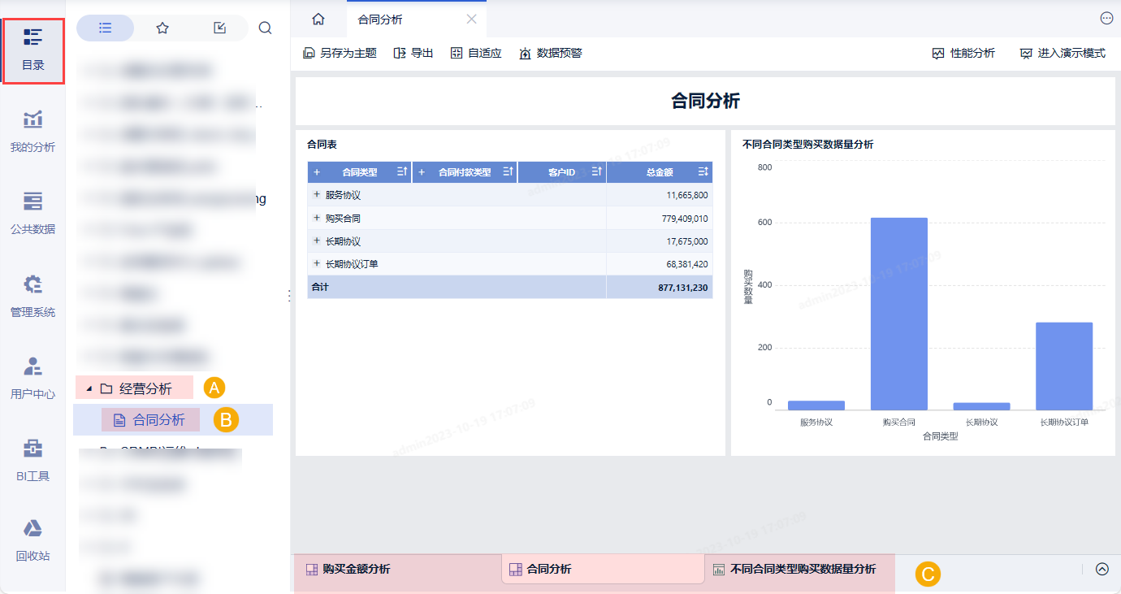
Task: Select the 17,675,000 amount cell
Action: pos(660,241)
